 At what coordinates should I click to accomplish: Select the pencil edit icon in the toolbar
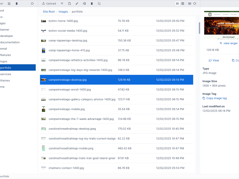pos(77,3)
